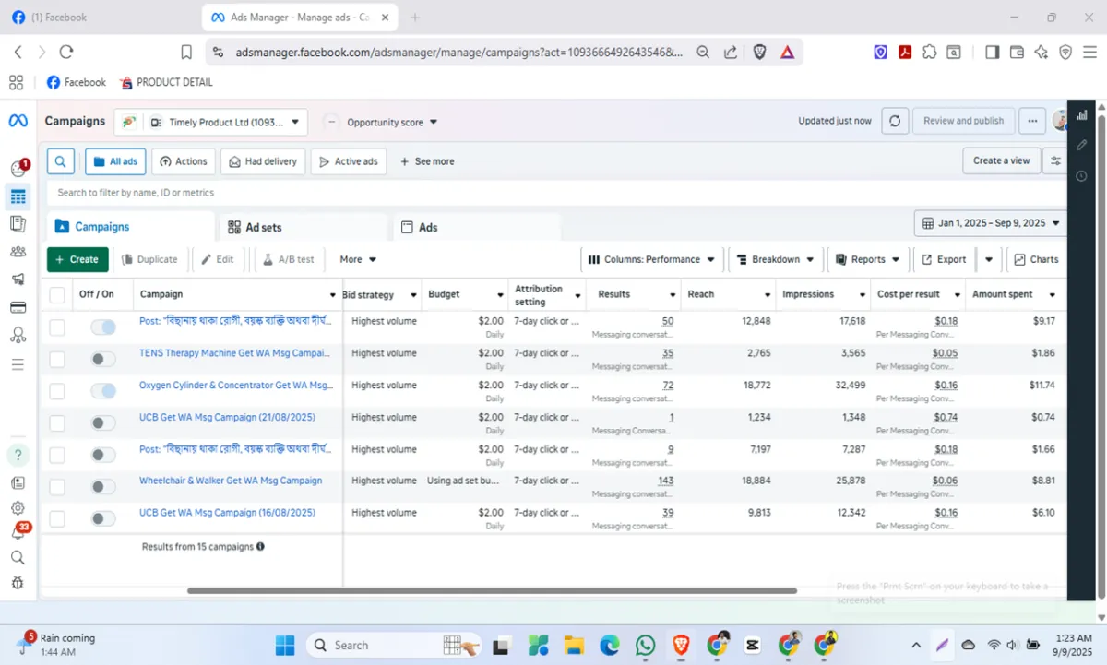Viewport: 1107px width, 665px height.
Task: Open the Adobe Acrobat extension icon
Action: click(x=905, y=53)
